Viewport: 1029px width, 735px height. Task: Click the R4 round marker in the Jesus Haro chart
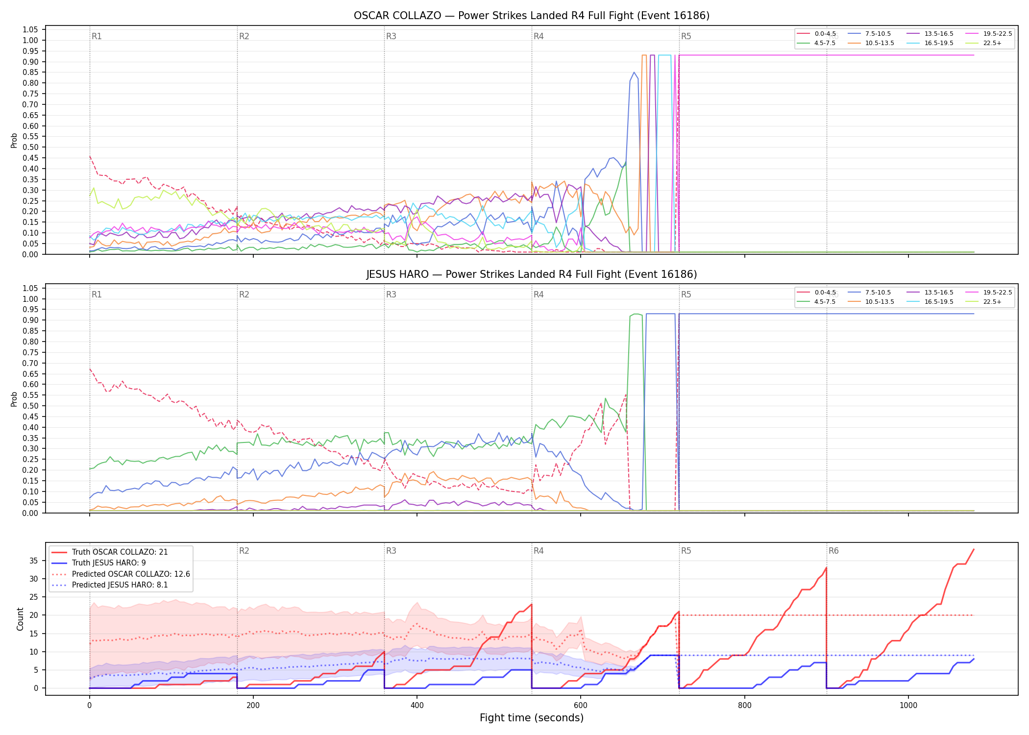coord(539,294)
